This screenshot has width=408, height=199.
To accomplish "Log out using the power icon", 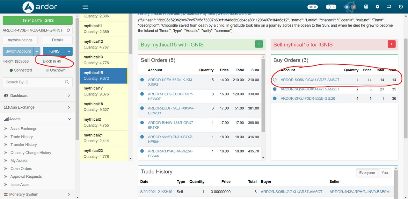I will click(401, 7).
